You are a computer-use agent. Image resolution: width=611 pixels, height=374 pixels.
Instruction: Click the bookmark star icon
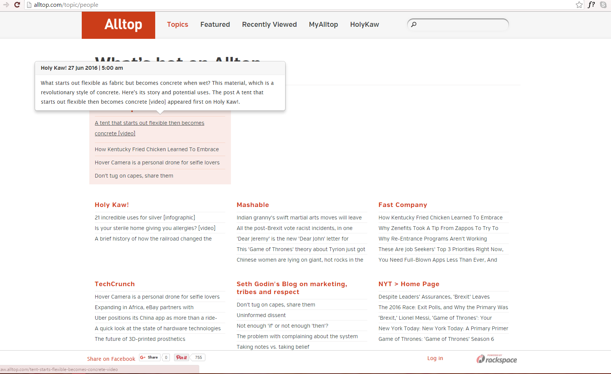pos(579,5)
